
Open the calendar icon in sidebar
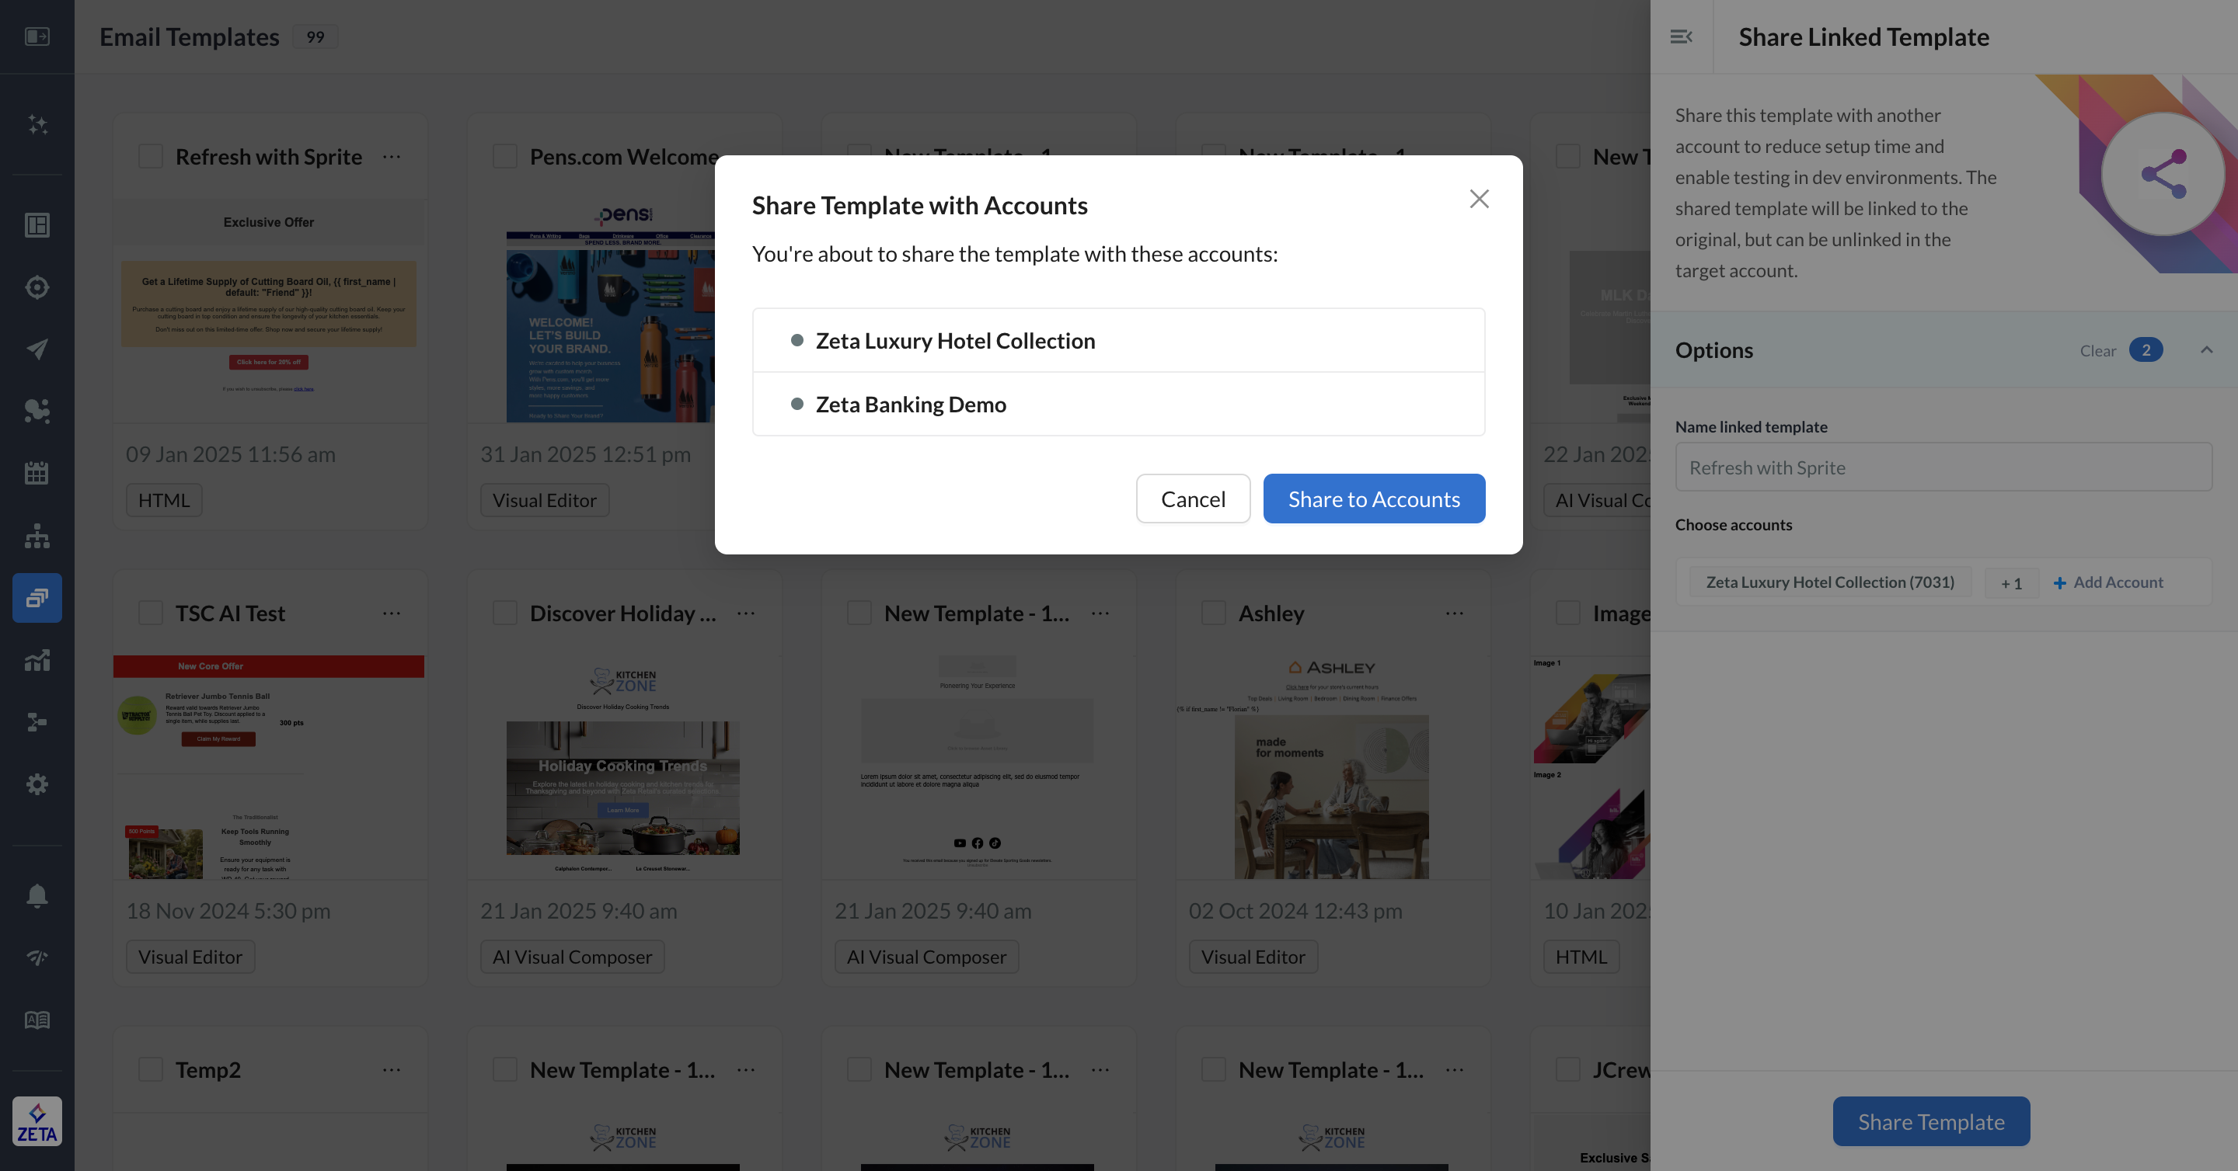pos(37,473)
